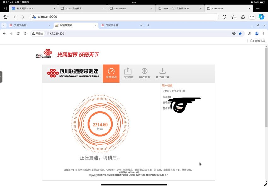Open a new outer browser tab
Viewport: 268px width, 187px height.
click(258, 8)
